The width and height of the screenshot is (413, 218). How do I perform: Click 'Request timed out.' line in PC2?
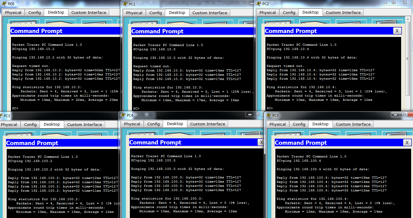286,66
